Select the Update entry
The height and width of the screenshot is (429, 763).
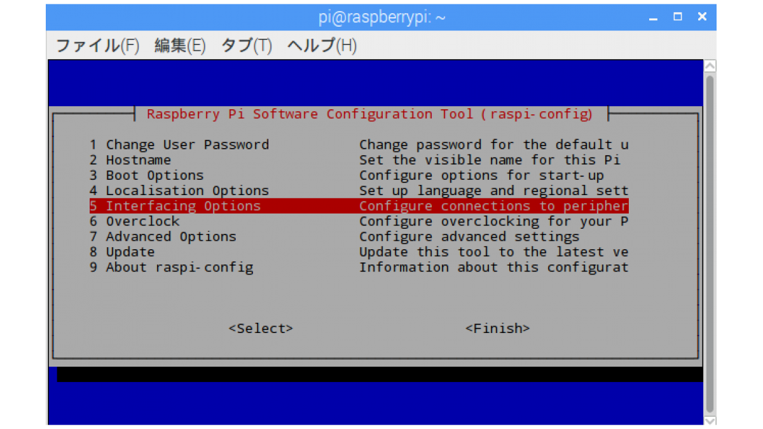359,252
